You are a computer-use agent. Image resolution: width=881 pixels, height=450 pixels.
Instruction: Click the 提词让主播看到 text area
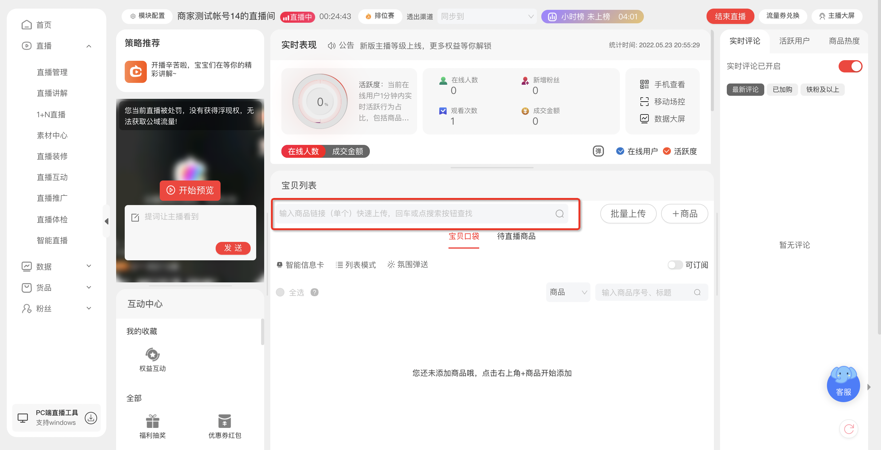tap(190, 232)
